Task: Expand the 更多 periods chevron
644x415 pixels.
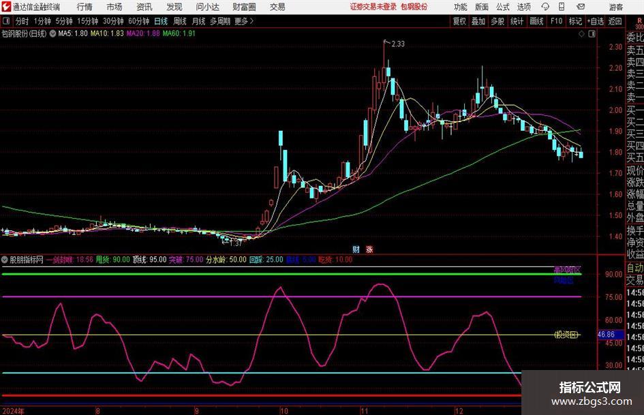Action: (x=244, y=21)
